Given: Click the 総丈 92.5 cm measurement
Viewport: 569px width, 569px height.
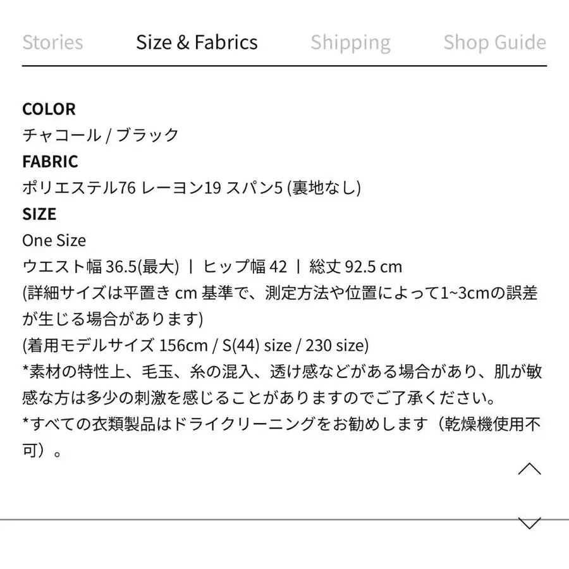Looking at the screenshot, I should pyautogui.click(x=355, y=267).
